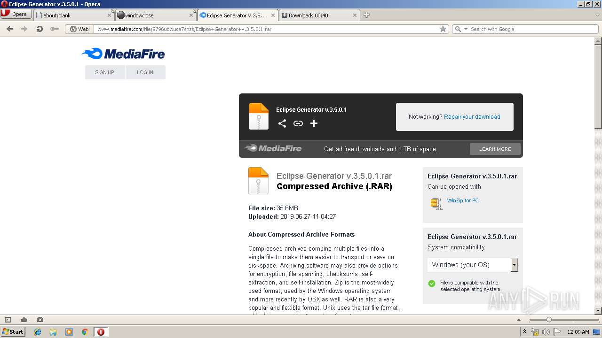This screenshot has height=338, width=602.
Task: Open the Opera menu button
Action: 16,14
